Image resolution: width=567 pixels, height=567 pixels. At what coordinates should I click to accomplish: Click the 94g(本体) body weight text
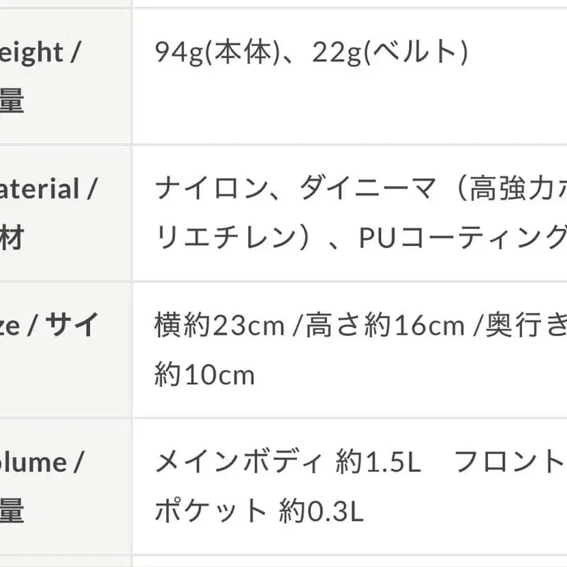click(217, 52)
